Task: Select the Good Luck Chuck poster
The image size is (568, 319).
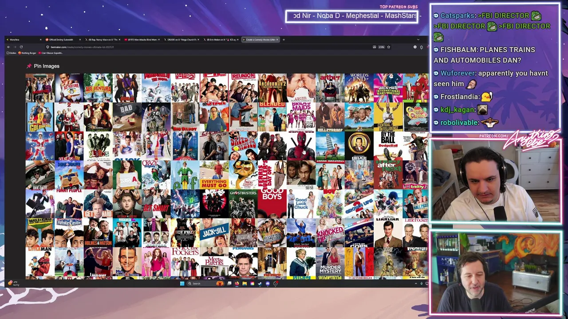Action: pyautogui.click(x=301, y=204)
